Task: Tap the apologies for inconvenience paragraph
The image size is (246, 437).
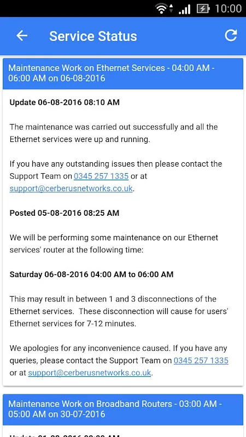Action: [x=119, y=361]
